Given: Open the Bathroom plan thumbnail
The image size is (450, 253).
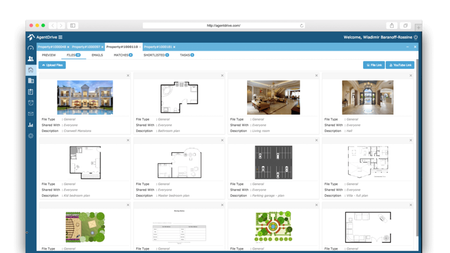Looking at the screenshot, I should click(179, 97).
